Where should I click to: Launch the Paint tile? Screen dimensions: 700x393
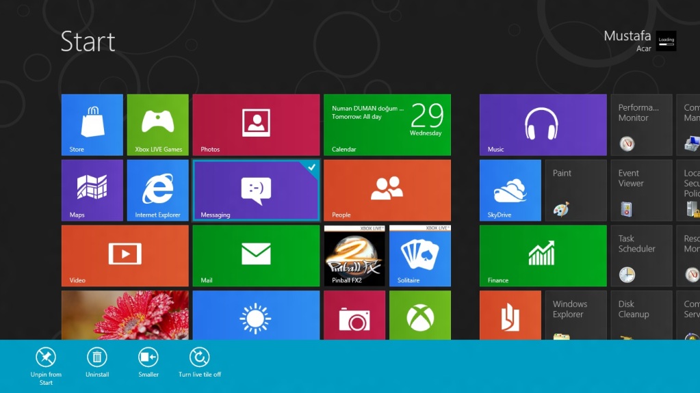pyautogui.click(x=576, y=190)
